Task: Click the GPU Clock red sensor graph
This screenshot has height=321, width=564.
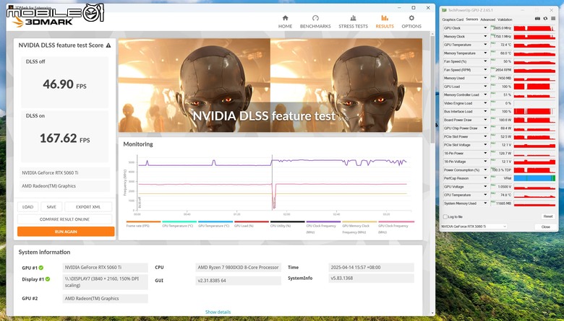Action: pyautogui.click(x=534, y=28)
